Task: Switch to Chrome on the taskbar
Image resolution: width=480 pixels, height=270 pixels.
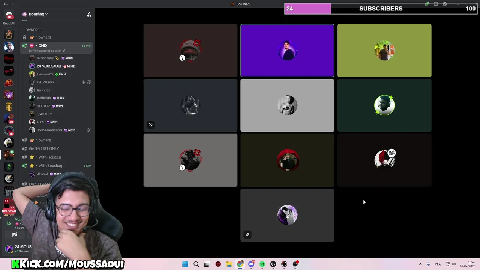Action: pos(240,264)
